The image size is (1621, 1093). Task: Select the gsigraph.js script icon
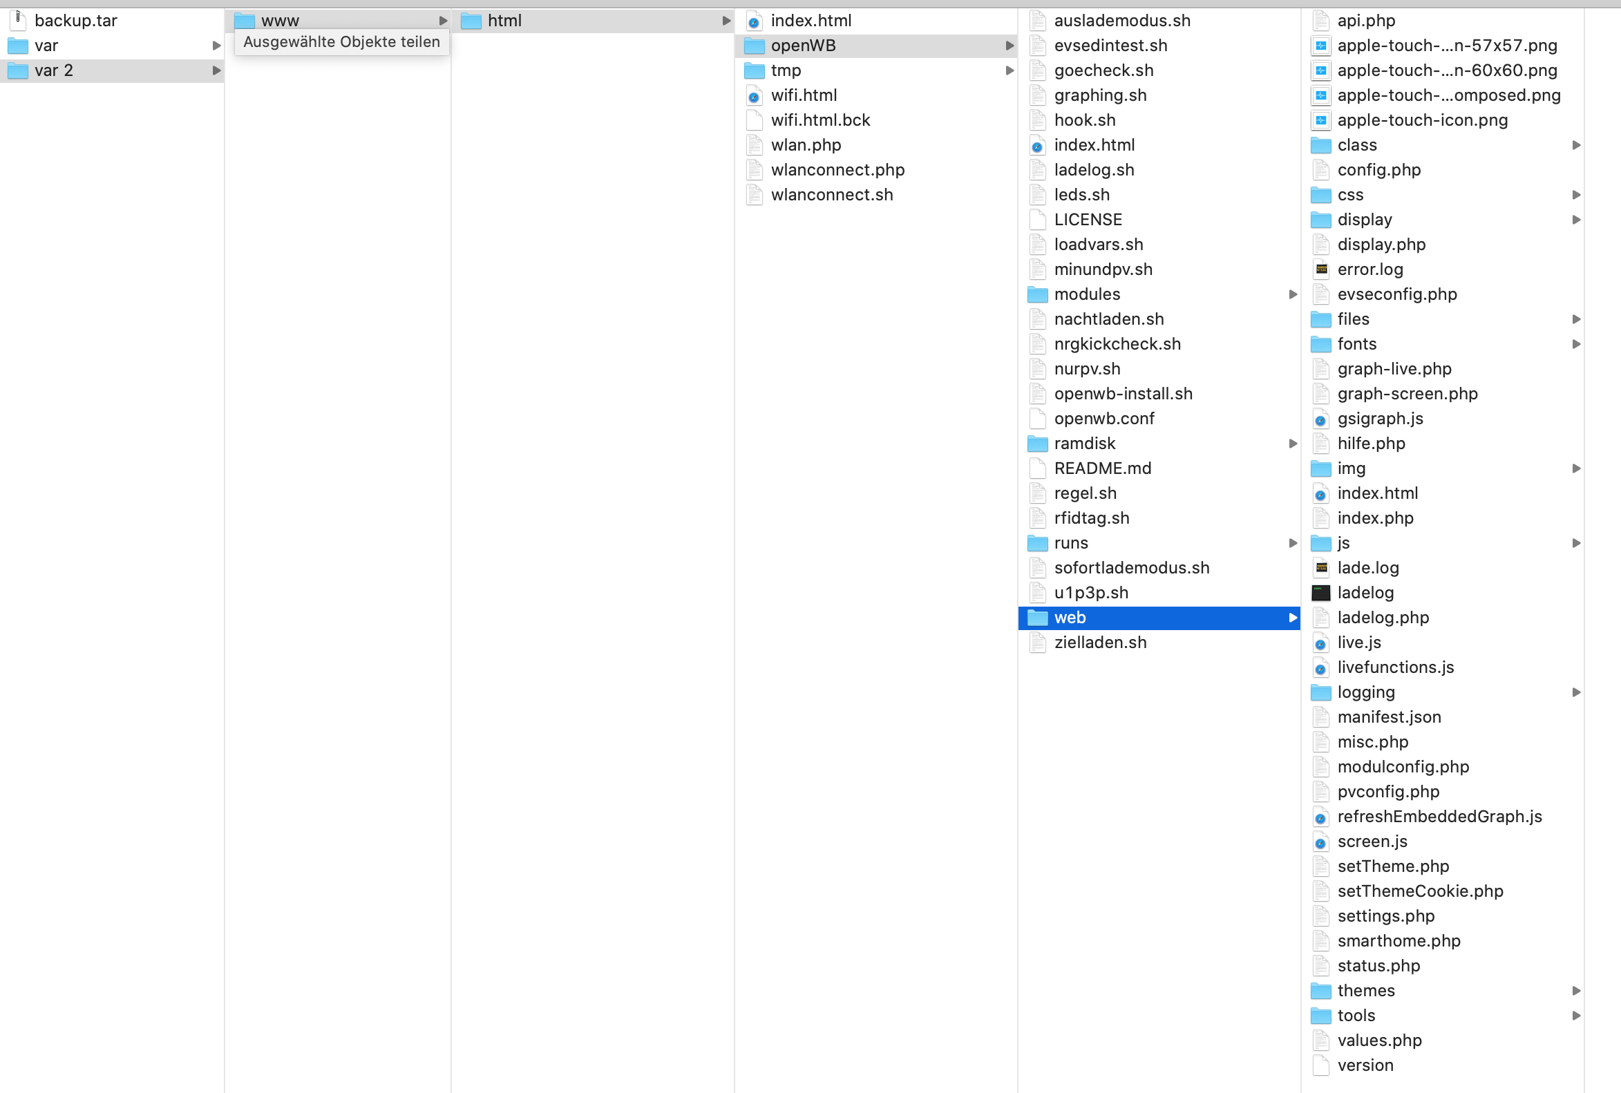1320,419
